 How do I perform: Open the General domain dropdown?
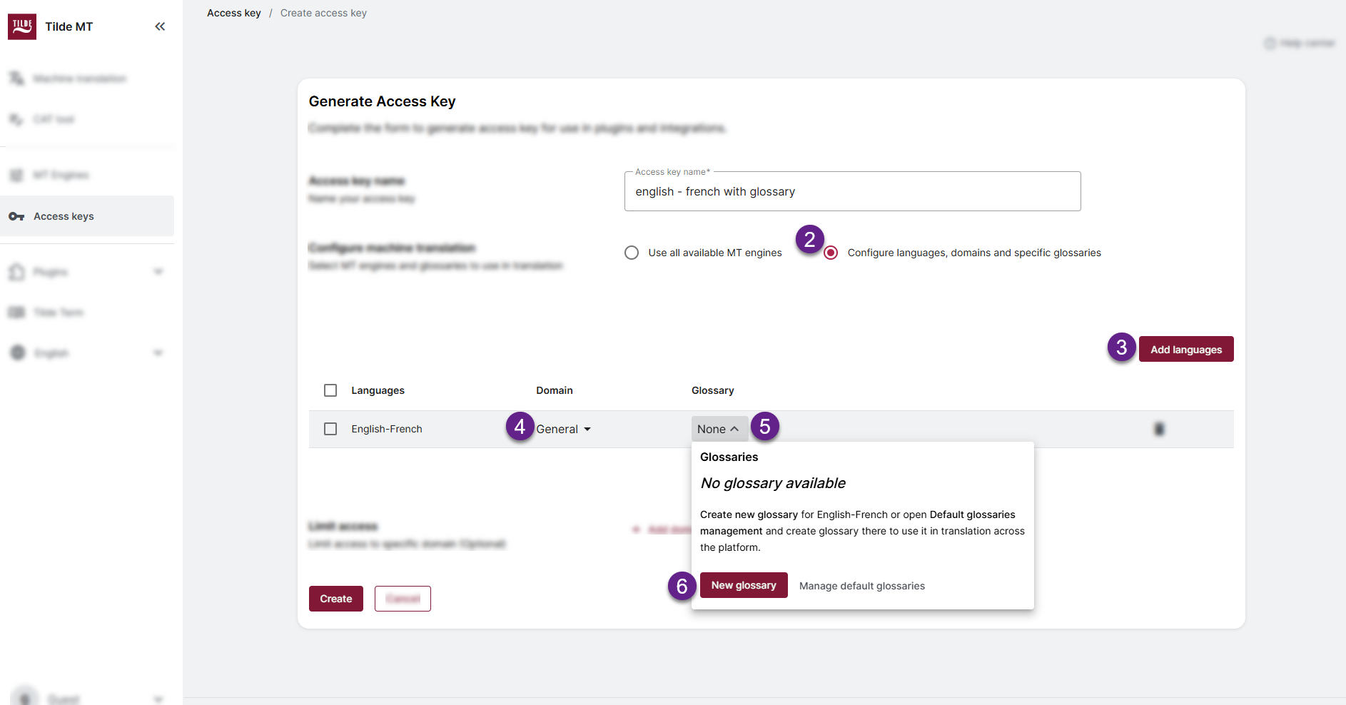(563, 429)
